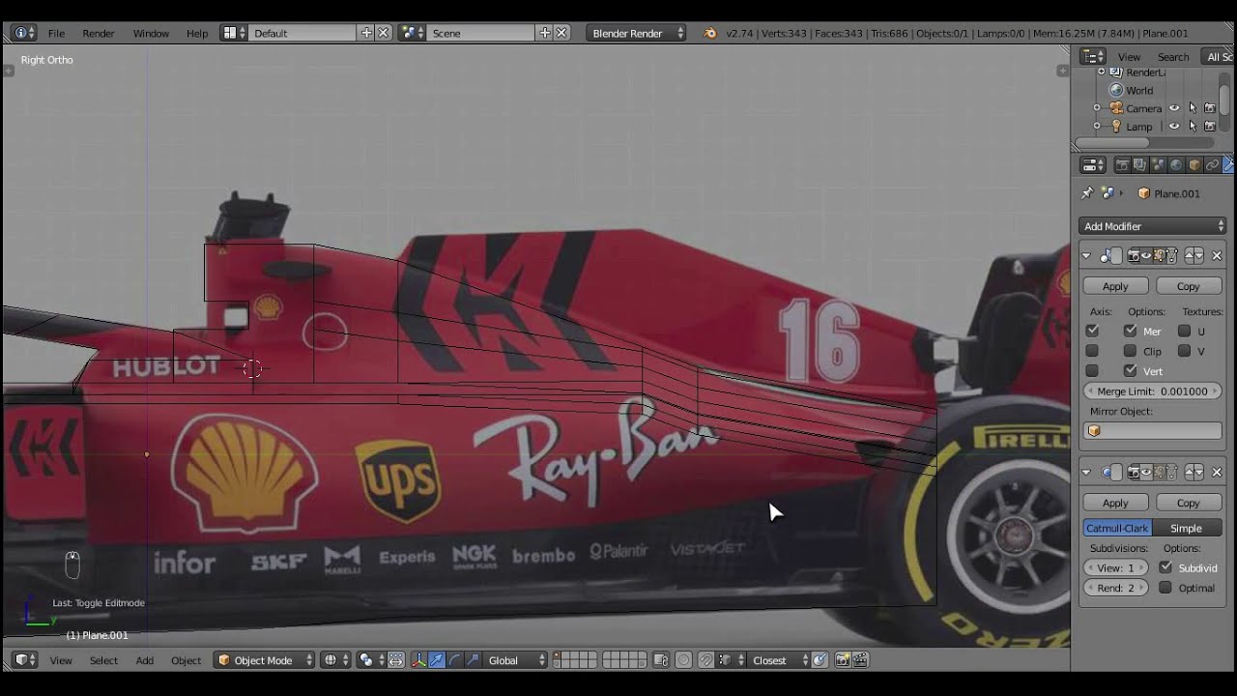
Task: Toggle the Mer (Merge) option checkbox
Action: pyautogui.click(x=1130, y=331)
